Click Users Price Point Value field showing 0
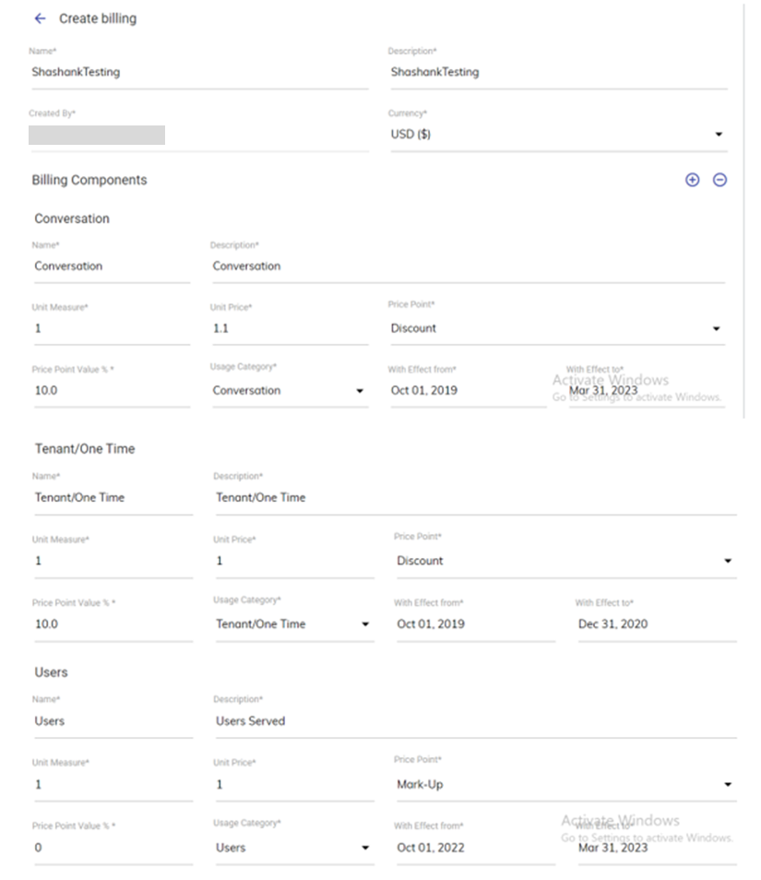 (x=112, y=848)
